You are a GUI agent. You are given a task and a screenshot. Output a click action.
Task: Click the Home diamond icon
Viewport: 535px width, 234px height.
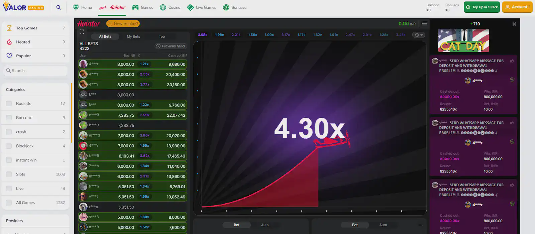pos(76,7)
